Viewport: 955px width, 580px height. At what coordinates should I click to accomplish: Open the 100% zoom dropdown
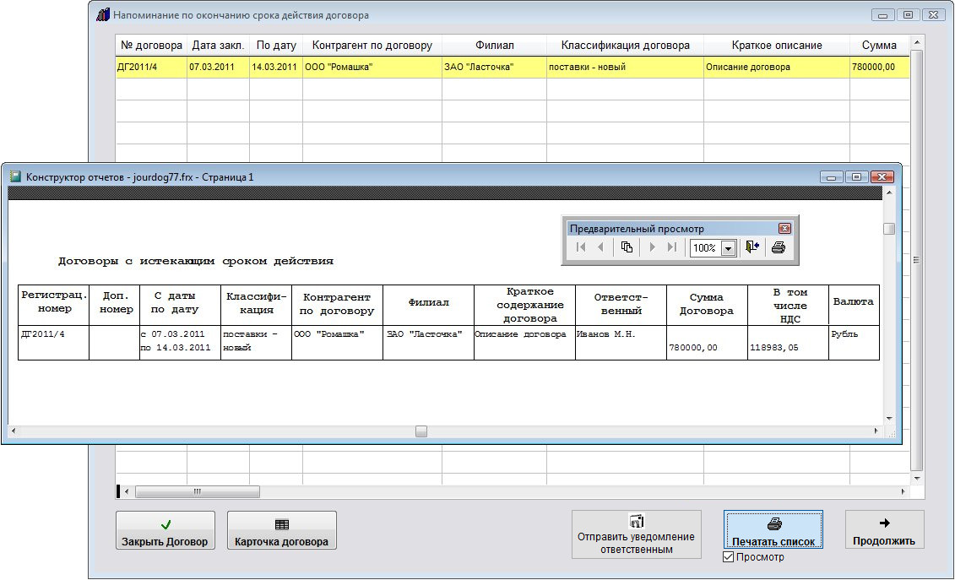coord(728,248)
